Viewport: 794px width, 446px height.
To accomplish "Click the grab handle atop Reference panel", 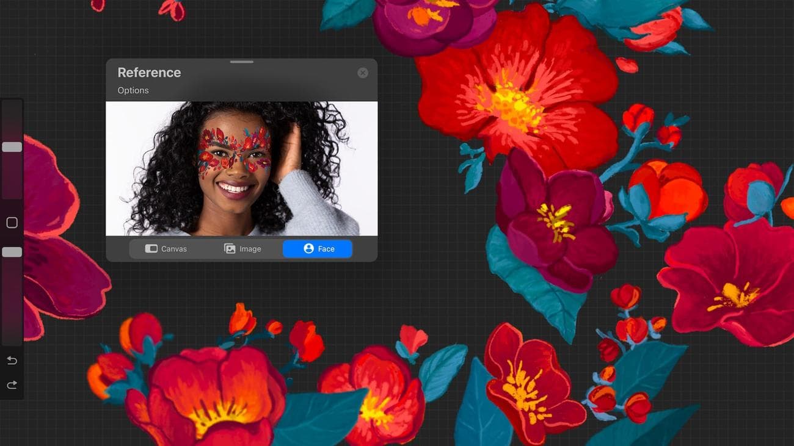I will point(242,62).
